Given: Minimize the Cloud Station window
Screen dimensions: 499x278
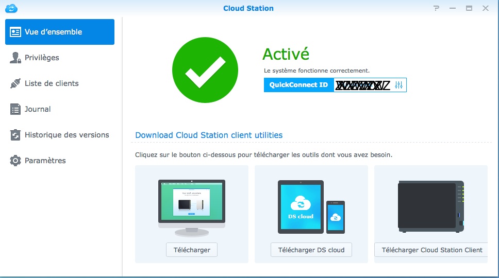Looking at the screenshot, I should [x=453, y=8].
